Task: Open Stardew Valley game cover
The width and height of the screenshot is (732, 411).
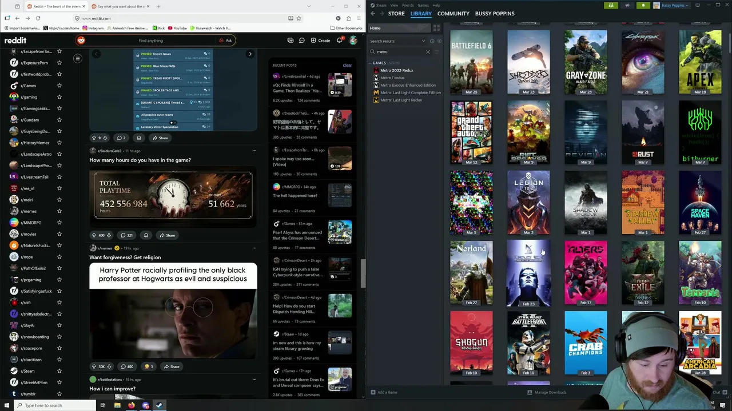Action: click(643, 203)
